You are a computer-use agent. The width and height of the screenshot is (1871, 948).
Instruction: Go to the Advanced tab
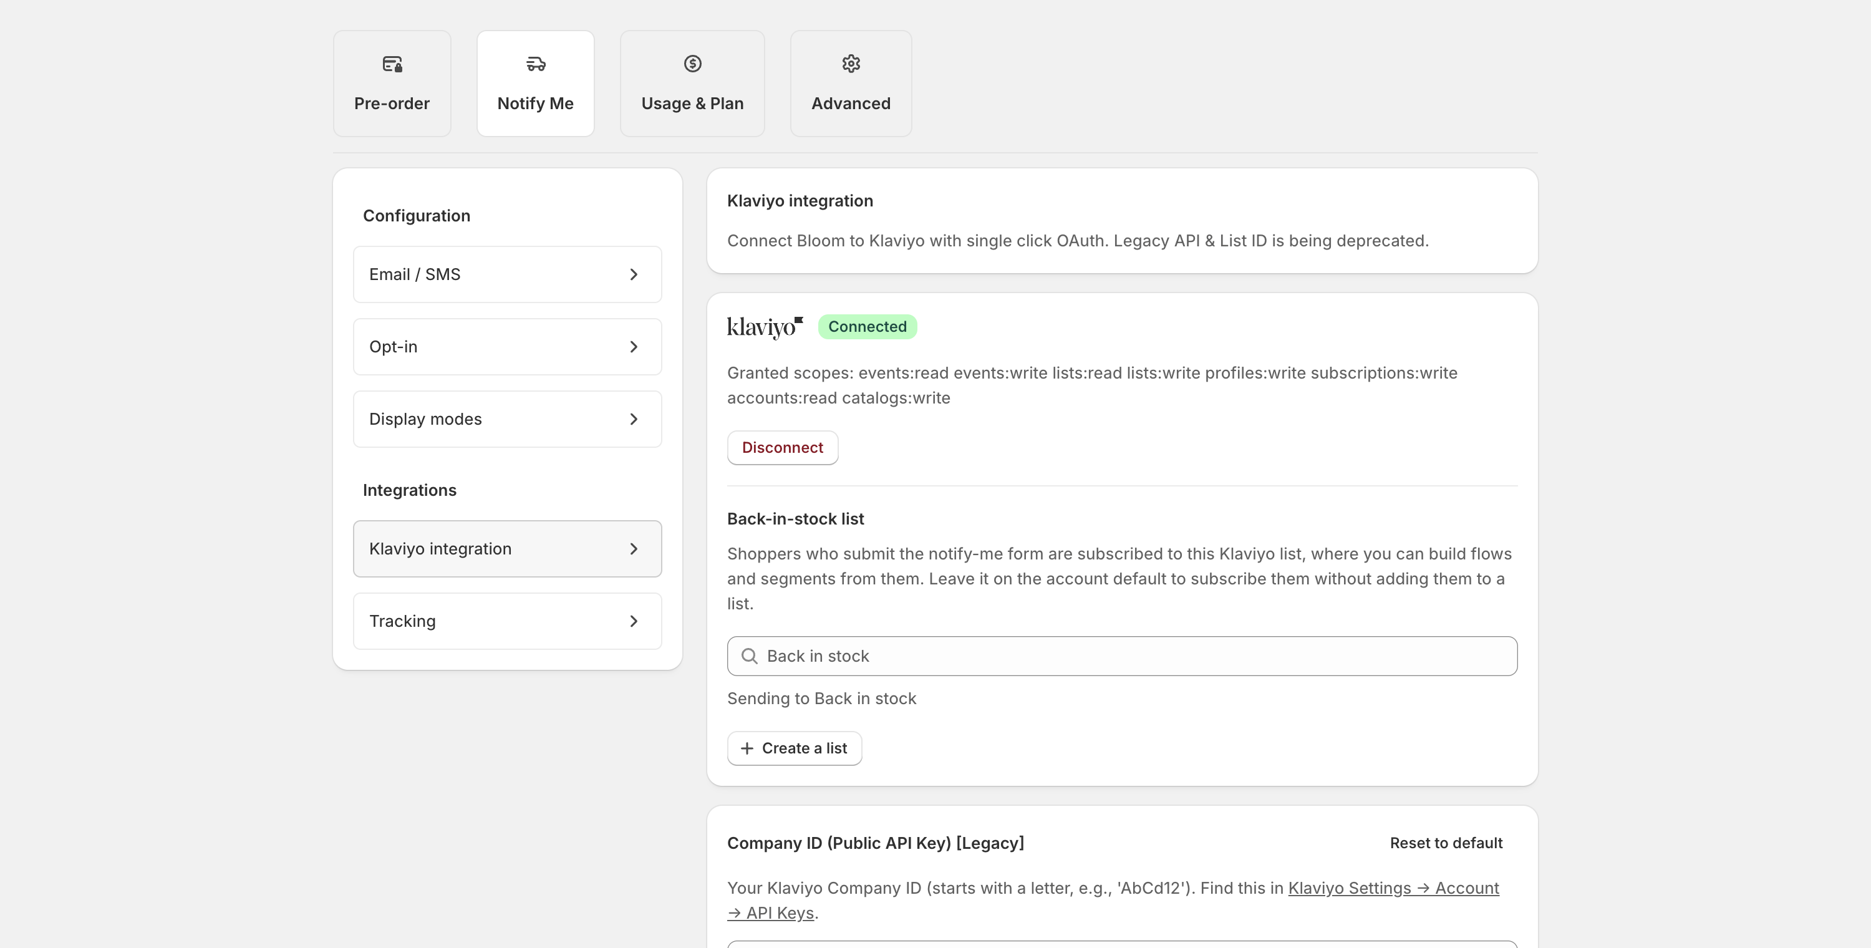[x=851, y=84]
